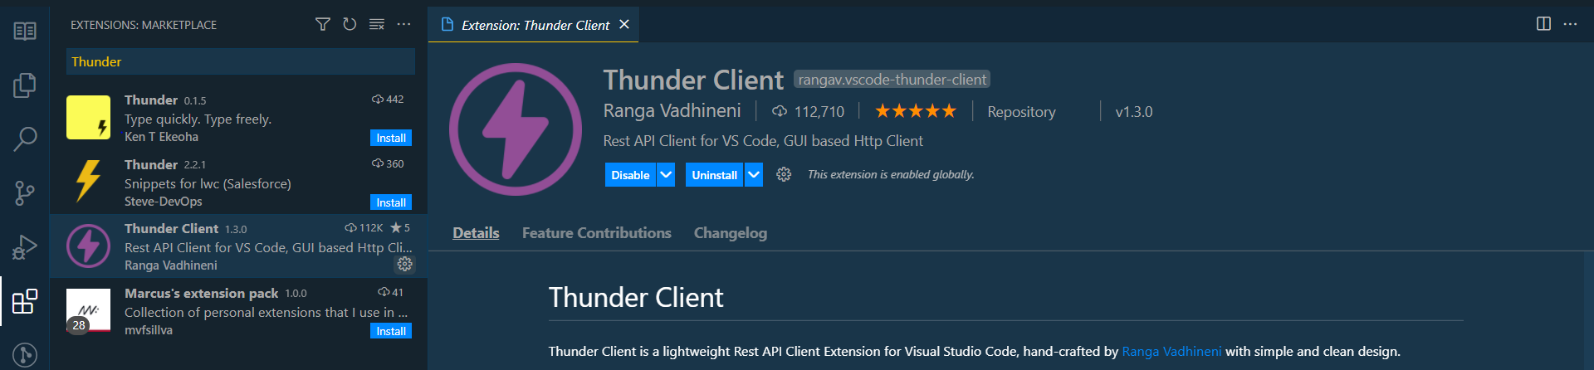1594x370 pixels.
Task: Install Marcus's extension pack
Action: tap(391, 331)
